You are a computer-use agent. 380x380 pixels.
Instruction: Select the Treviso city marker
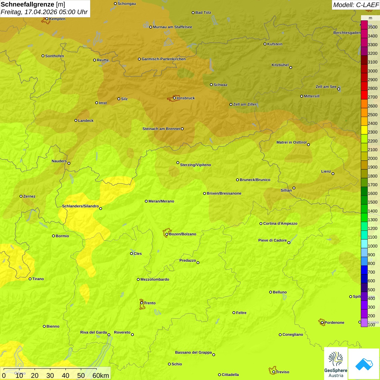coord(274,372)
